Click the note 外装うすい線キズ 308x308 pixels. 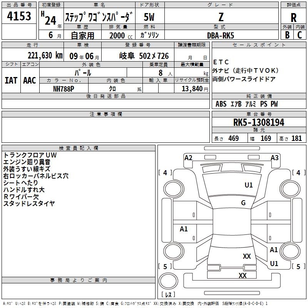click(27, 169)
